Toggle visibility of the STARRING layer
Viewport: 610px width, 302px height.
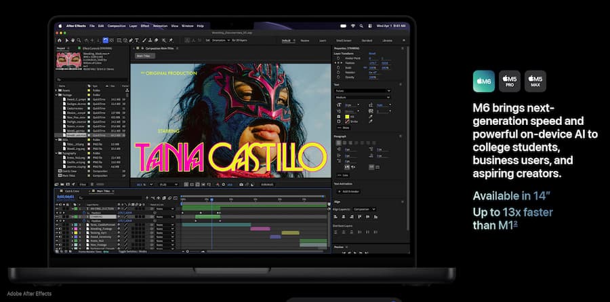pyautogui.click(x=57, y=216)
